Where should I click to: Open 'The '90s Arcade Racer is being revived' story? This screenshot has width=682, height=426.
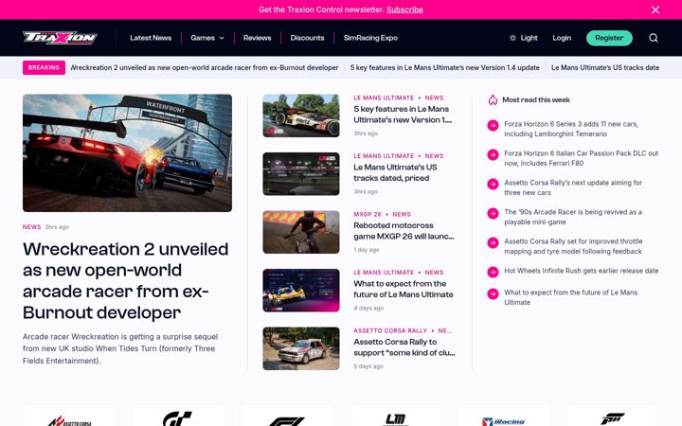pyautogui.click(x=573, y=217)
